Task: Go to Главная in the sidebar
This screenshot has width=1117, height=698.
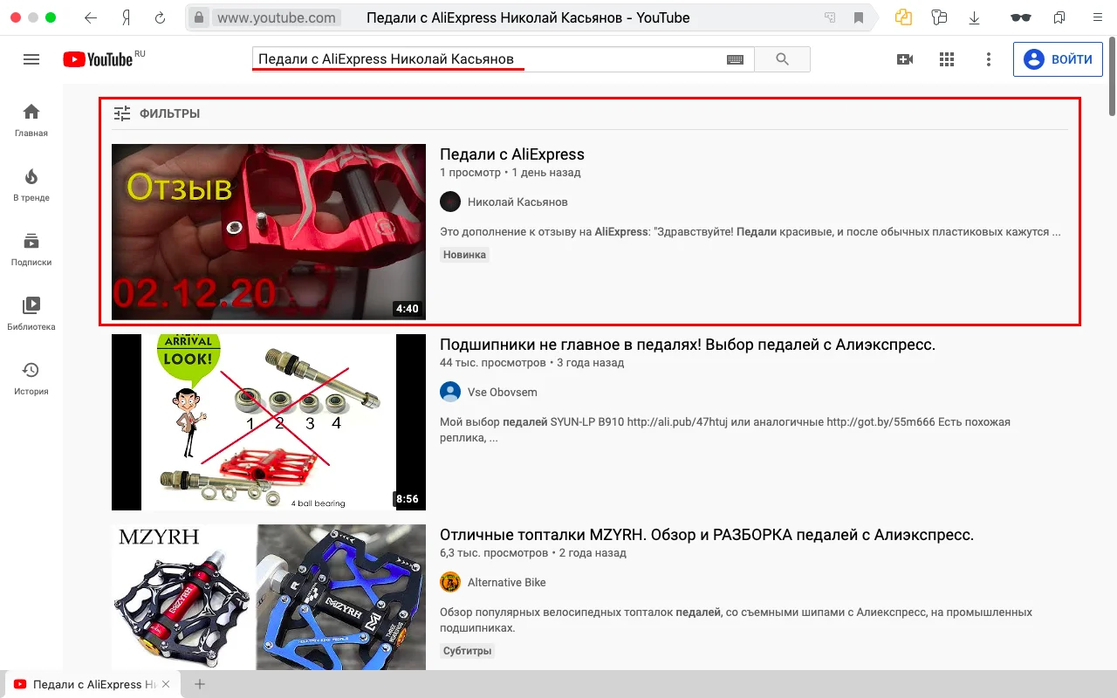Action: pos(31,120)
